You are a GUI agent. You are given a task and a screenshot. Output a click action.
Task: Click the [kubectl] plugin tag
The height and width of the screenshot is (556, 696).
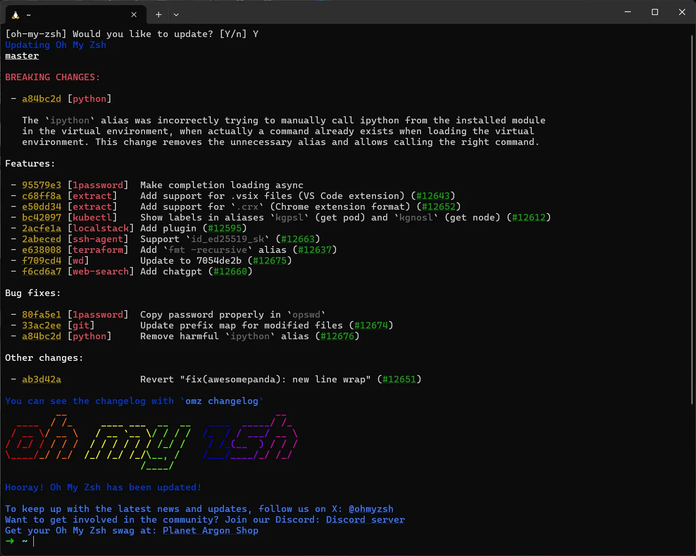pos(92,217)
